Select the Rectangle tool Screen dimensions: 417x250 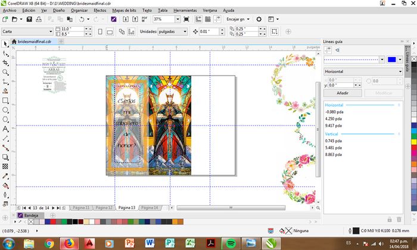tap(5, 101)
